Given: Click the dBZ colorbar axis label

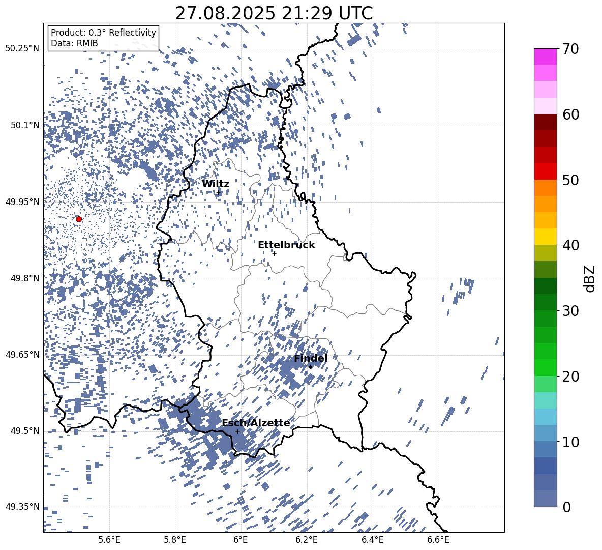Looking at the screenshot, I should tap(590, 278).
